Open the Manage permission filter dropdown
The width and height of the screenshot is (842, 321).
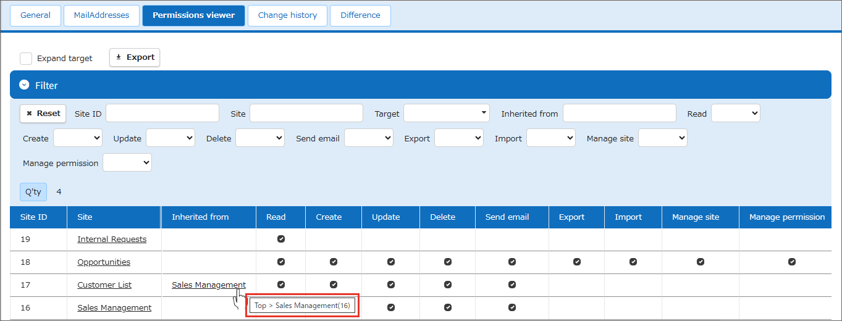(x=127, y=162)
